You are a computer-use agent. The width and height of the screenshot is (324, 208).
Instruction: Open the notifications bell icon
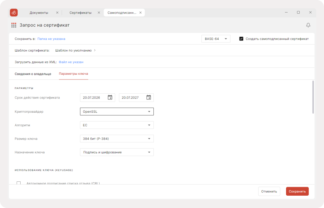tap(308, 25)
